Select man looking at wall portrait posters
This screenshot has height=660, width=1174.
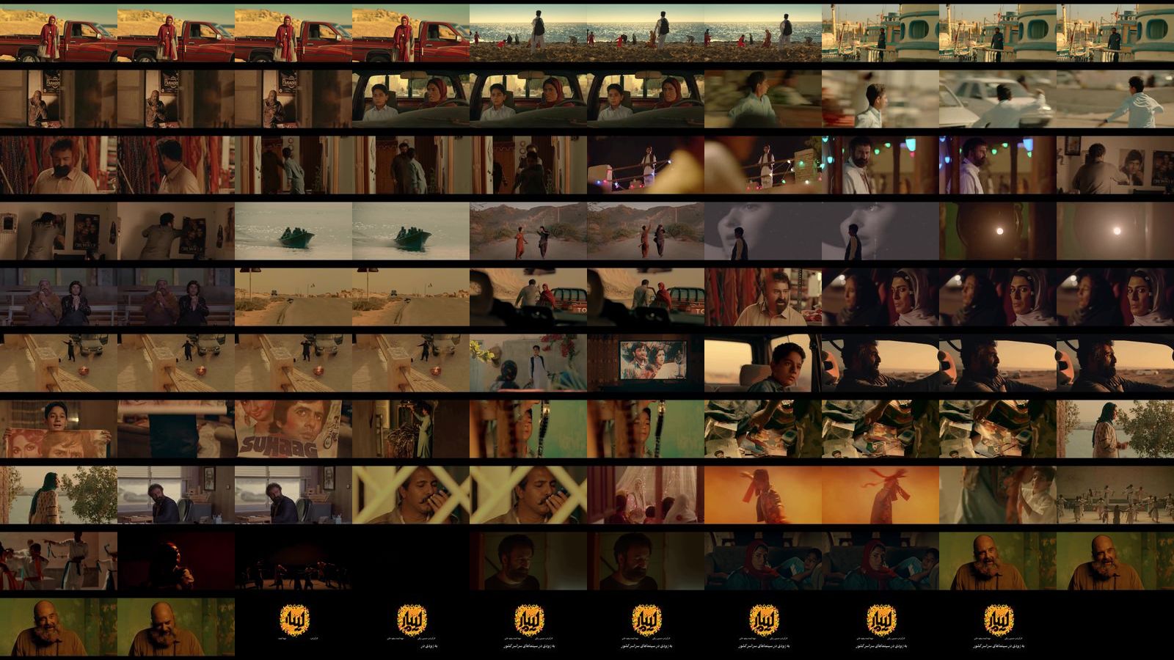[1115, 165]
